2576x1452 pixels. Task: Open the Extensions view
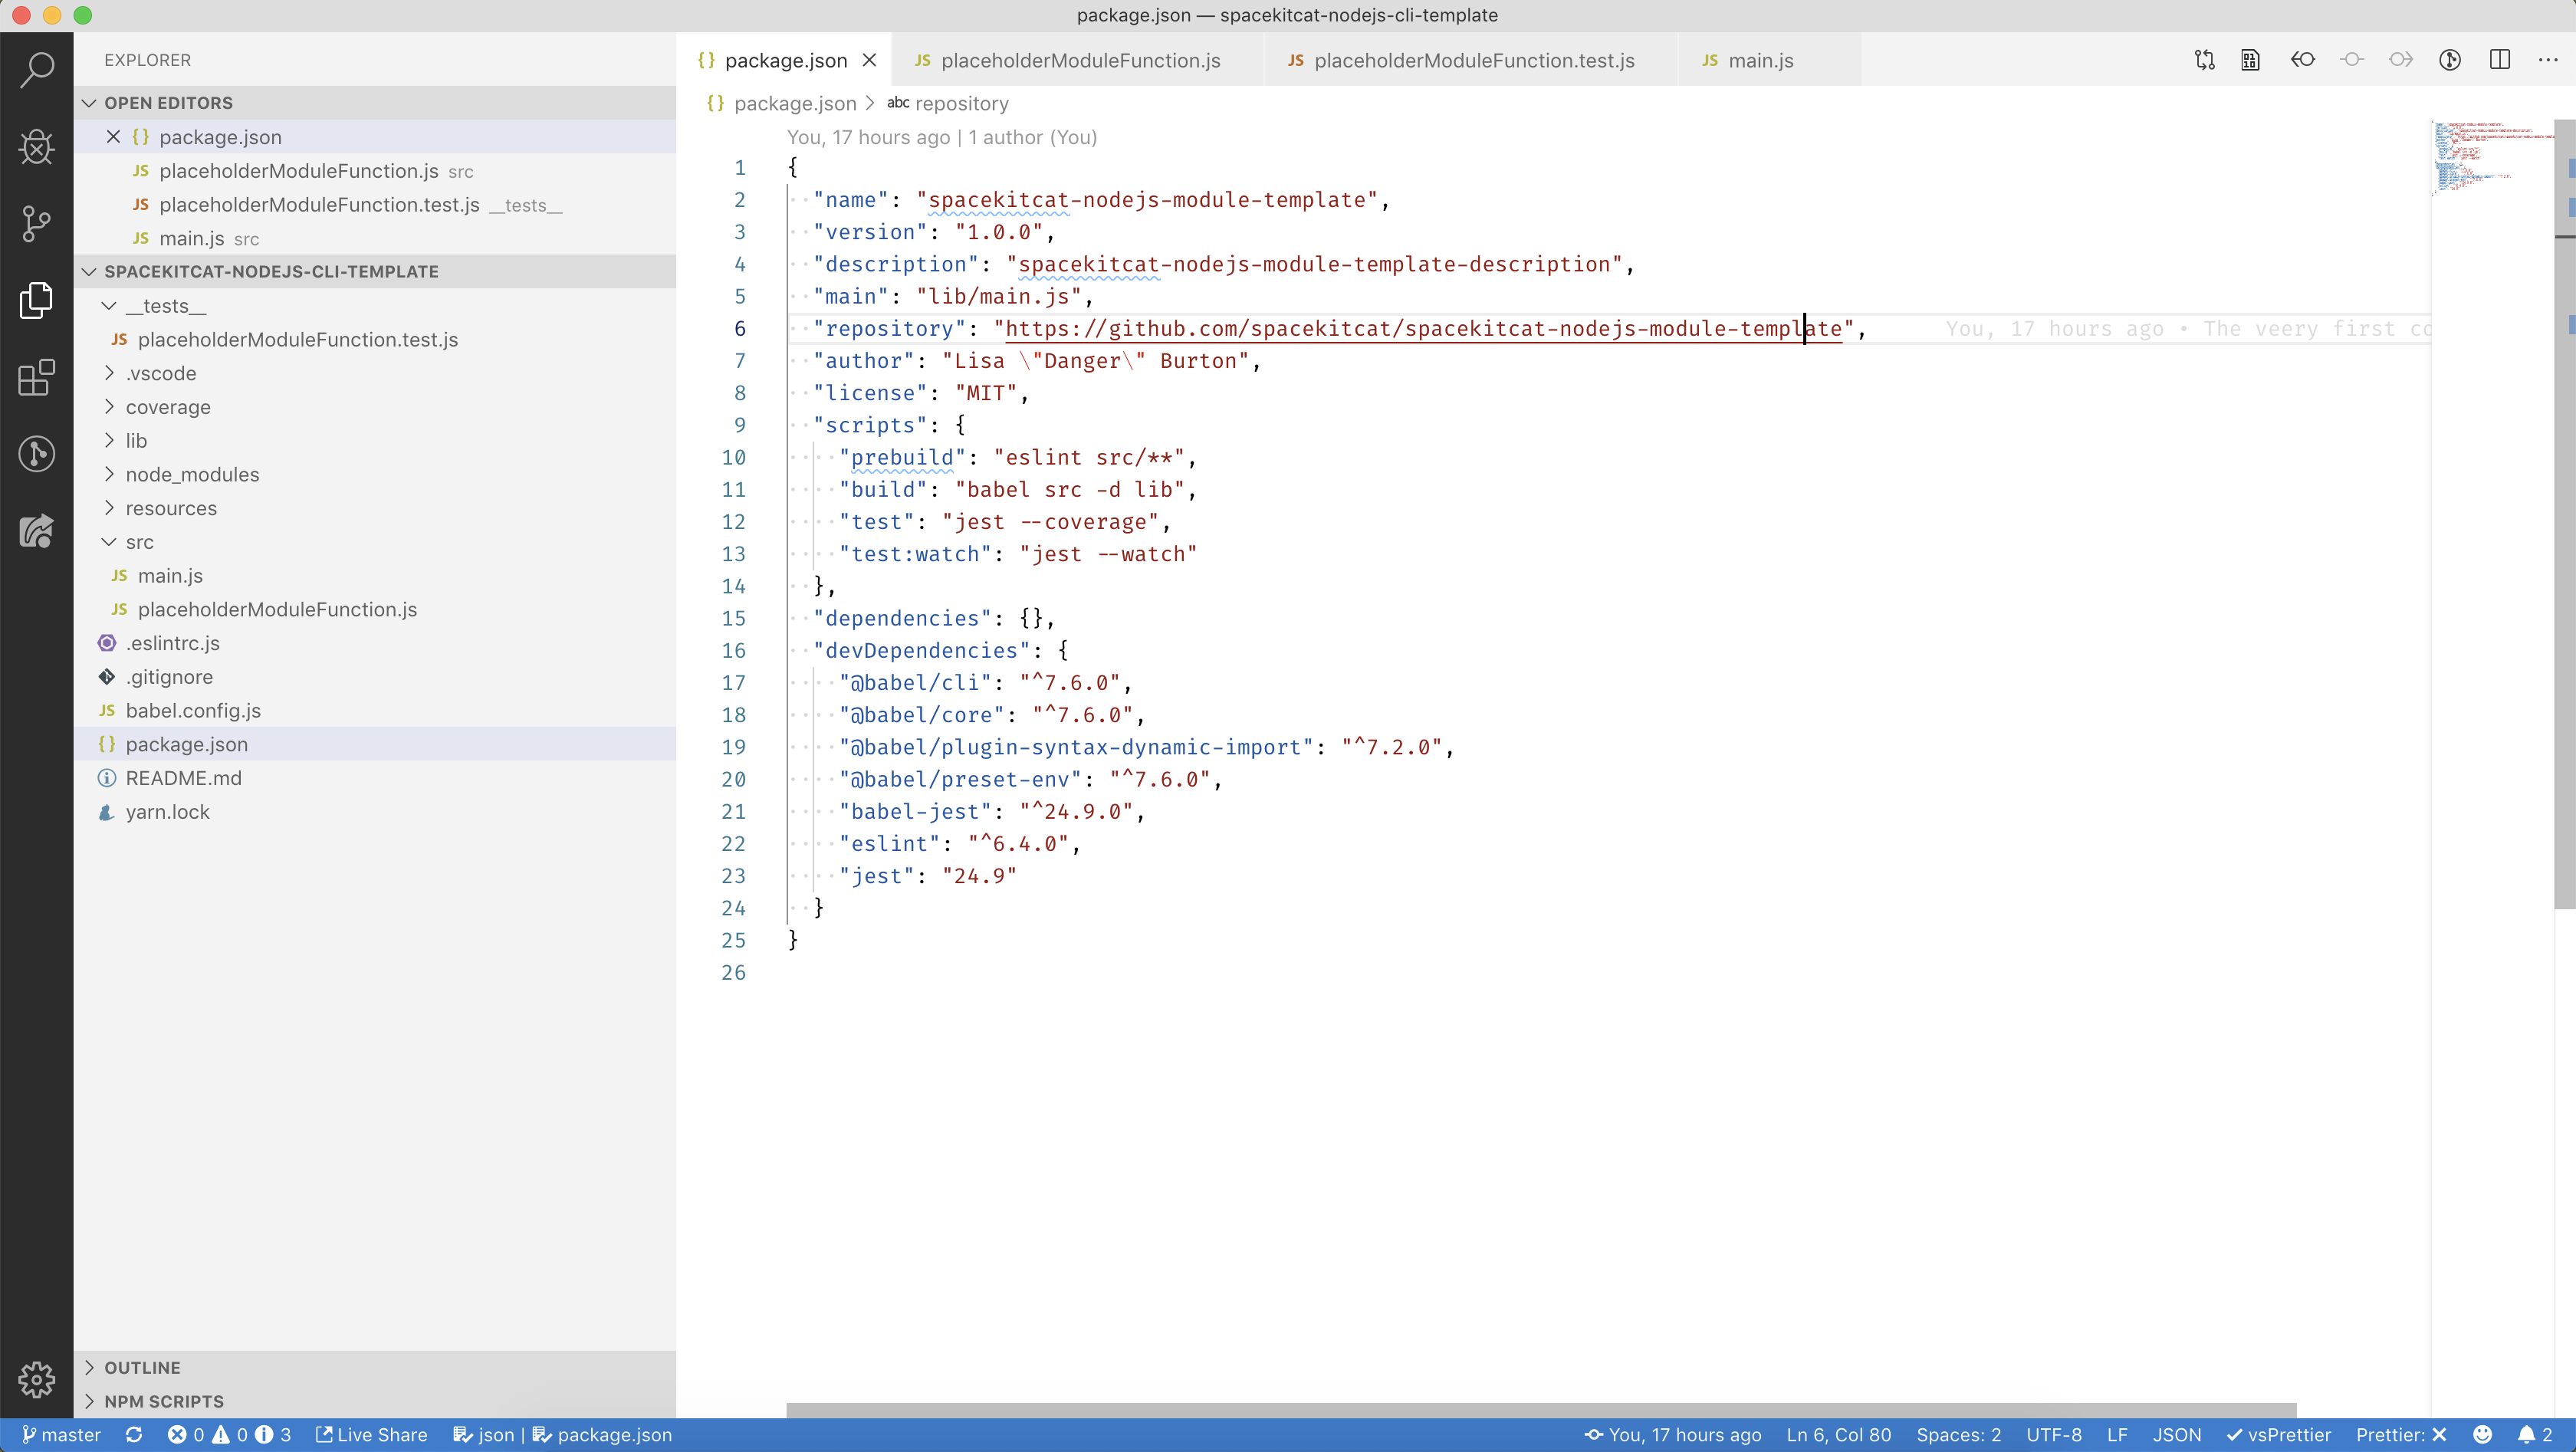pyautogui.click(x=36, y=378)
